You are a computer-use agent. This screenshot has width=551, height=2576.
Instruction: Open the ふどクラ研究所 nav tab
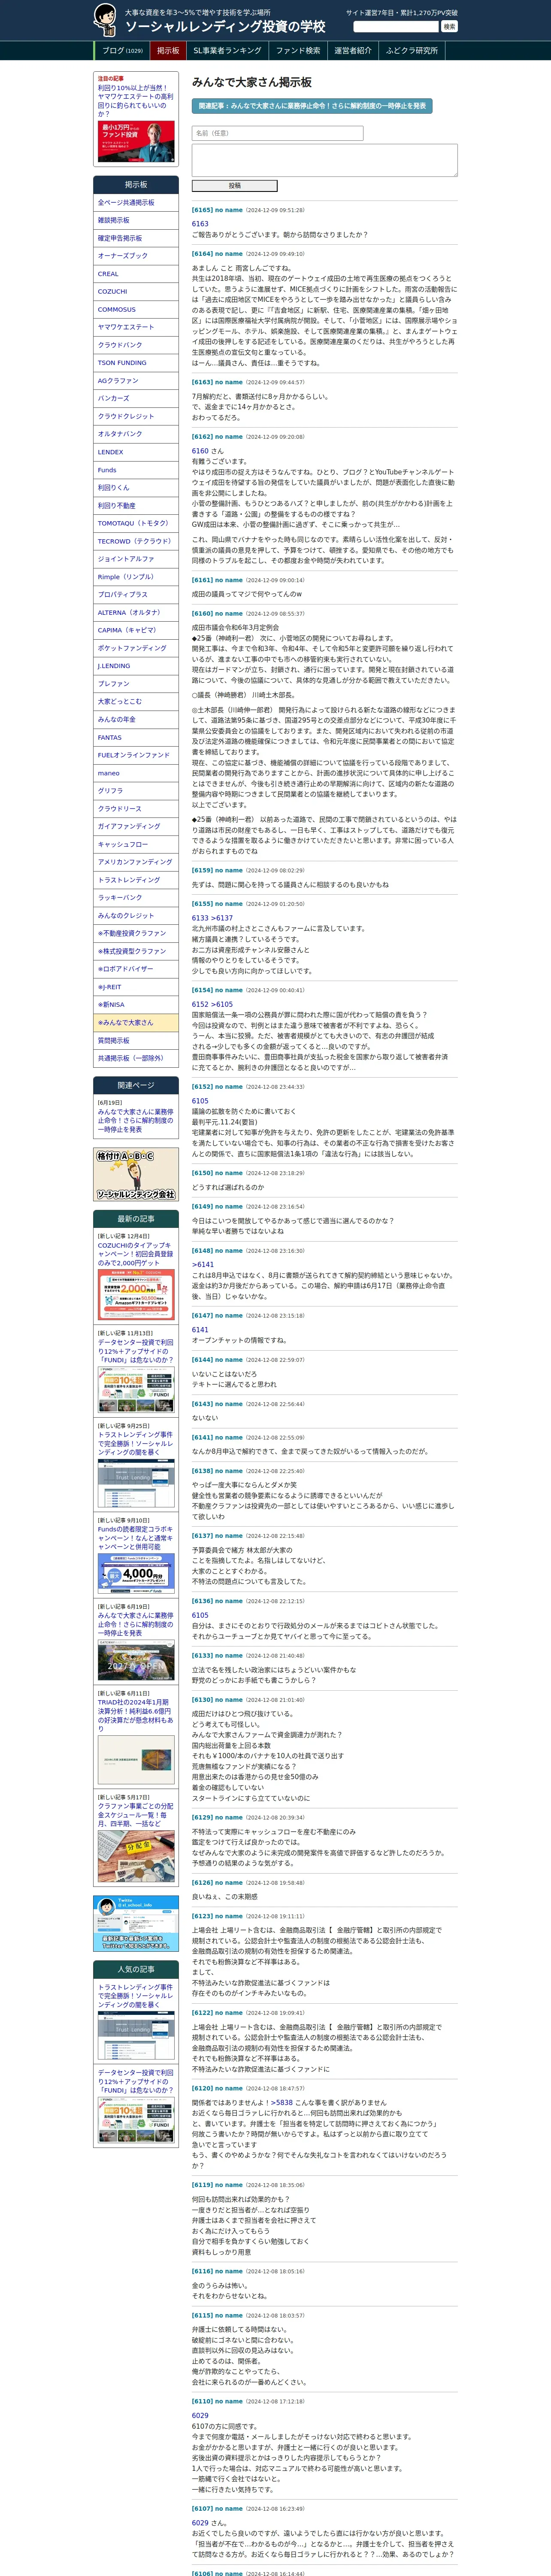(412, 51)
